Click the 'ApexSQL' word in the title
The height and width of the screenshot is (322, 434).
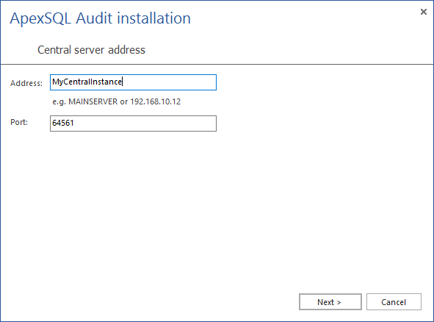(40, 19)
